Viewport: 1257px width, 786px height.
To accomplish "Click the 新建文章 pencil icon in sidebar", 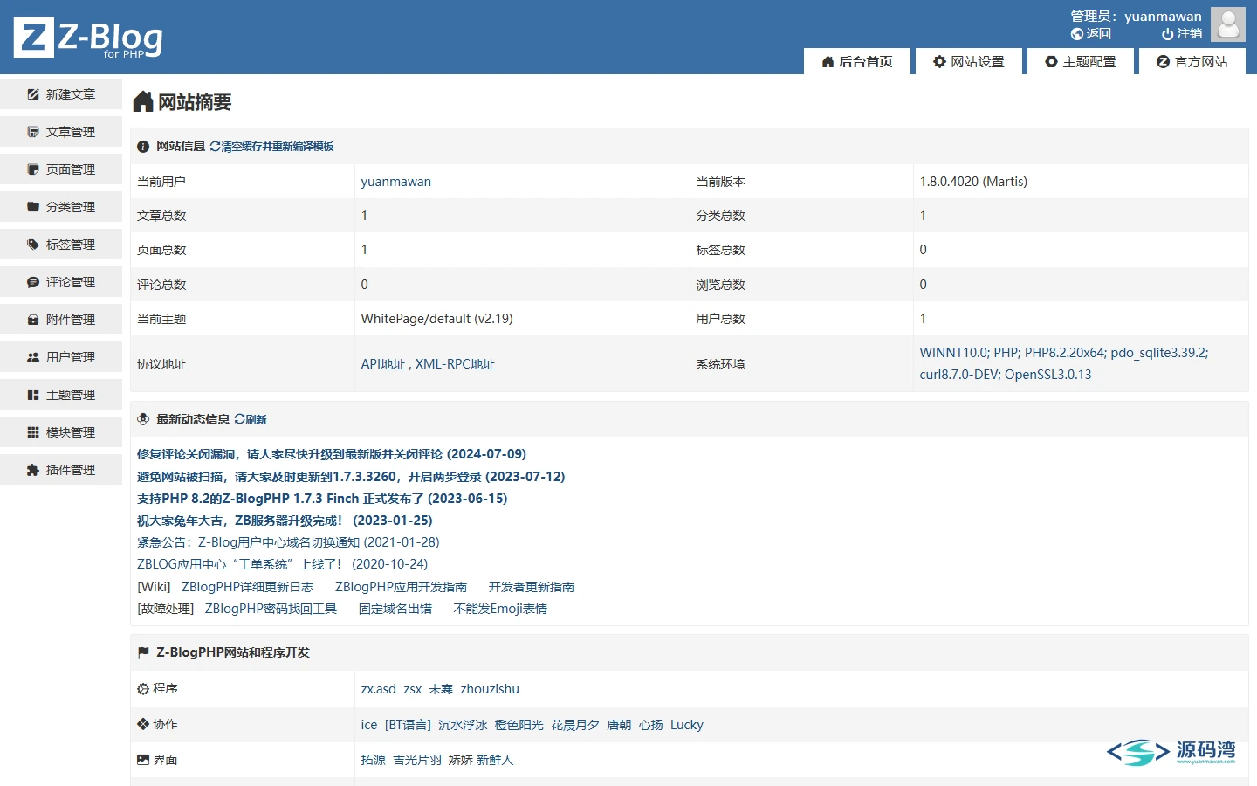I will [33, 94].
